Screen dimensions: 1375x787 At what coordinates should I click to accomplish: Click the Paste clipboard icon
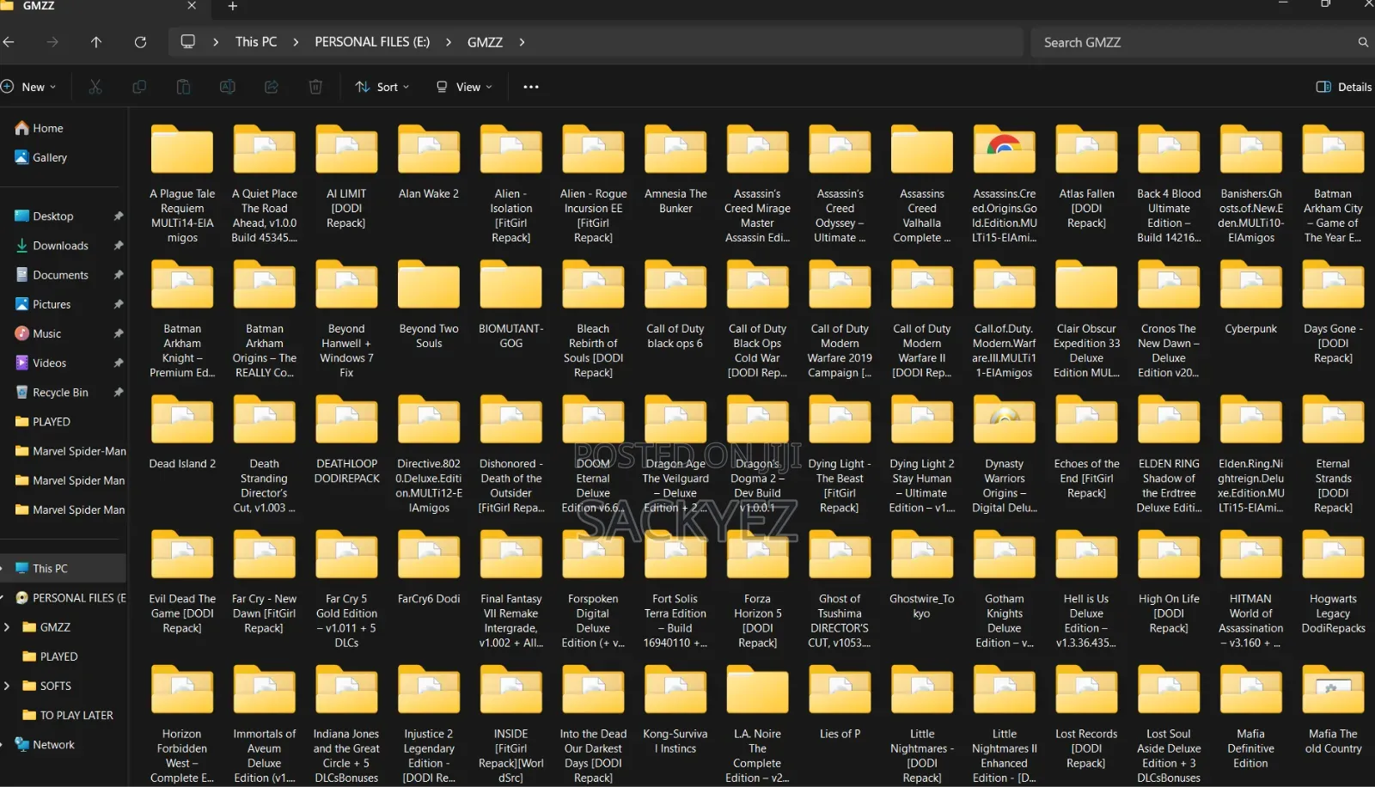pos(183,87)
